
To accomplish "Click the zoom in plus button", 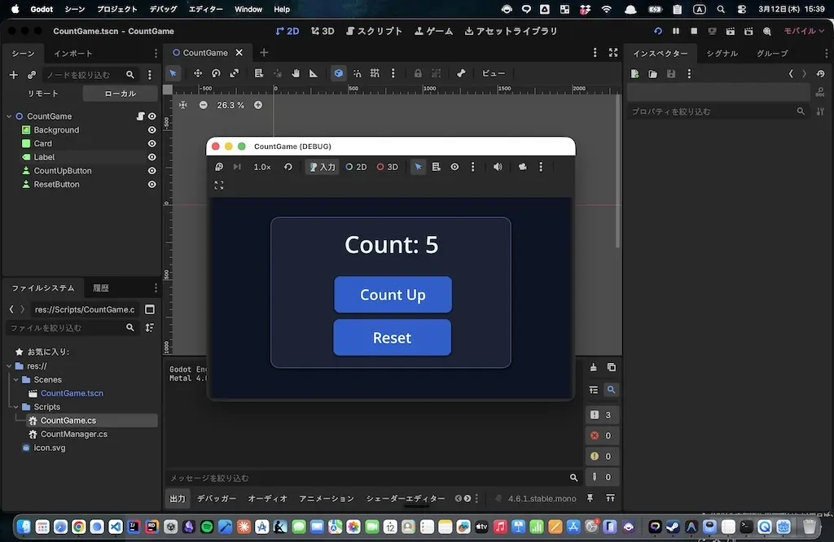I will click(258, 105).
